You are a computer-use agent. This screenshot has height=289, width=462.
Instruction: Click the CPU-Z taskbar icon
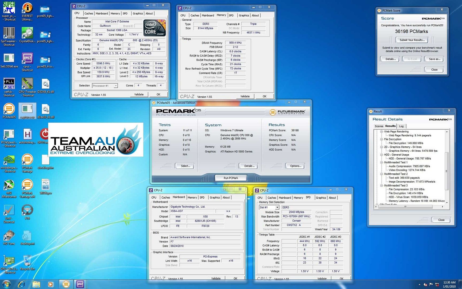tap(80, 284)
